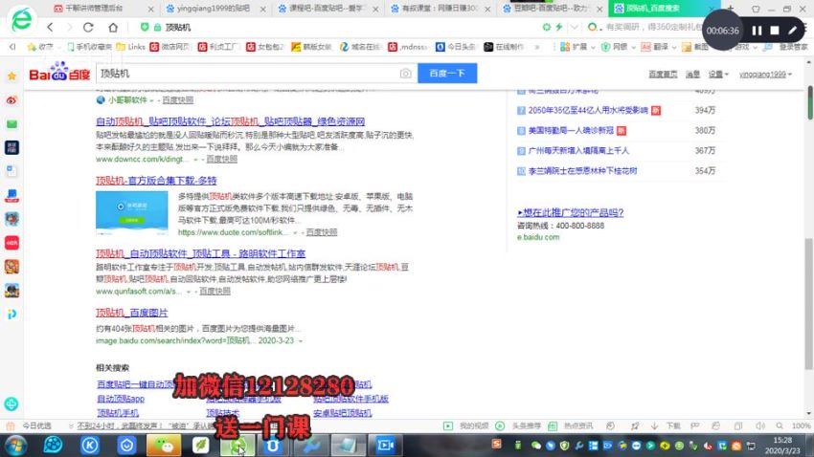Click the green shield security icon in address bar
Viewport: 814px width, 457px height.
point(145,27)
